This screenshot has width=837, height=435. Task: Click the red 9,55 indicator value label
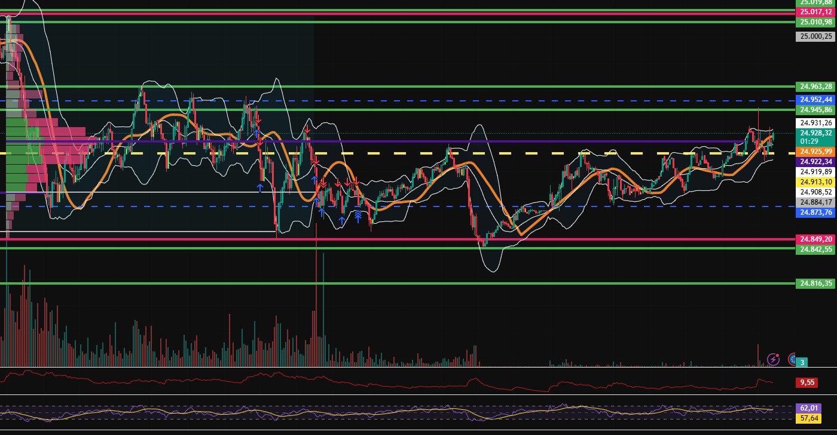click(x=807, y=382)
